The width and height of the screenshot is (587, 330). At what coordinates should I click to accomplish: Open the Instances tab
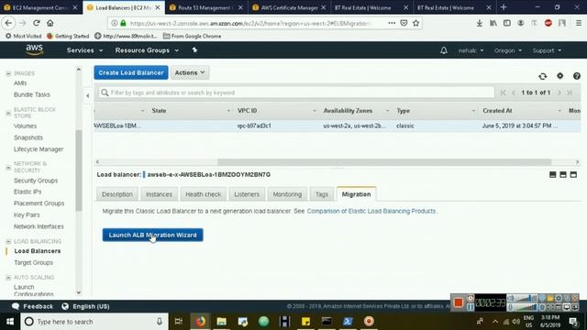159,194
